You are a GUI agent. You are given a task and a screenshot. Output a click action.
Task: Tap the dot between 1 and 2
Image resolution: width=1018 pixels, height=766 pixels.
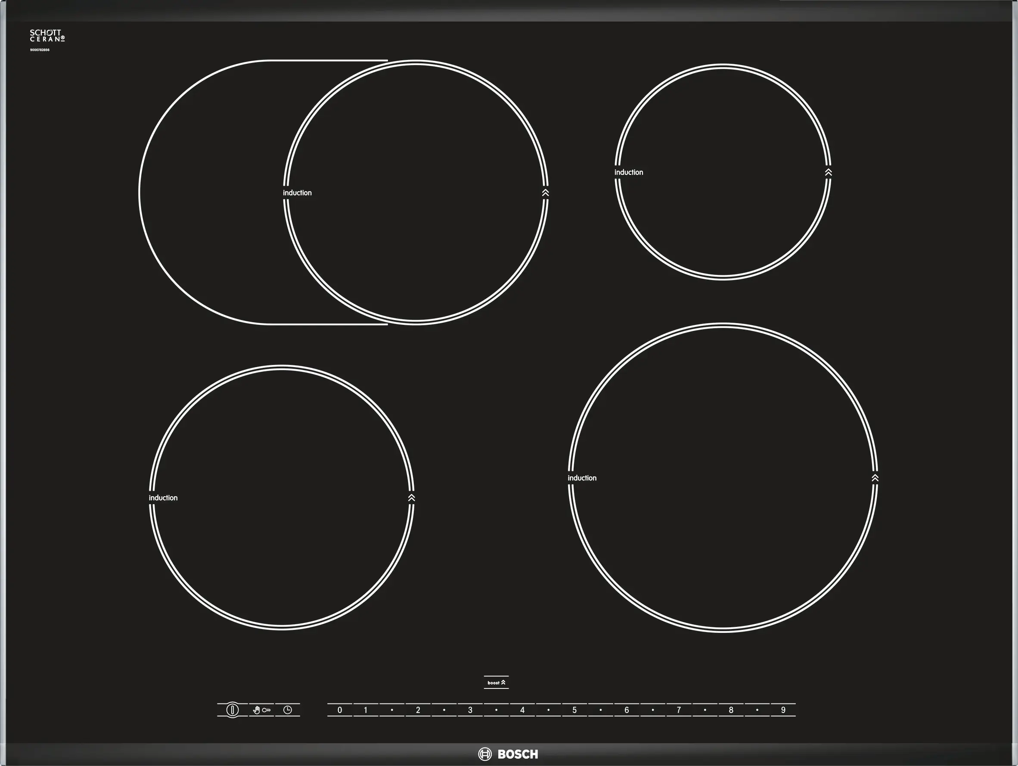point(391,710)
